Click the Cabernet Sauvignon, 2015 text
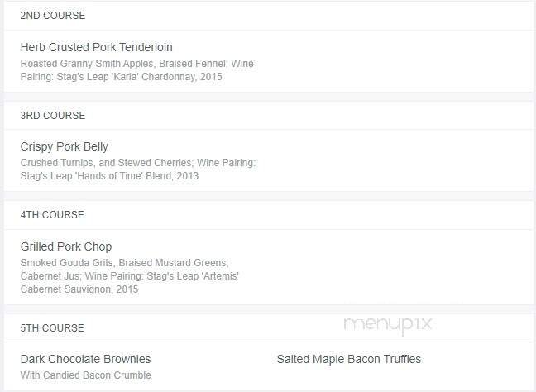The height and width of the screenshot is (392, 536). [x=79, y=289]
